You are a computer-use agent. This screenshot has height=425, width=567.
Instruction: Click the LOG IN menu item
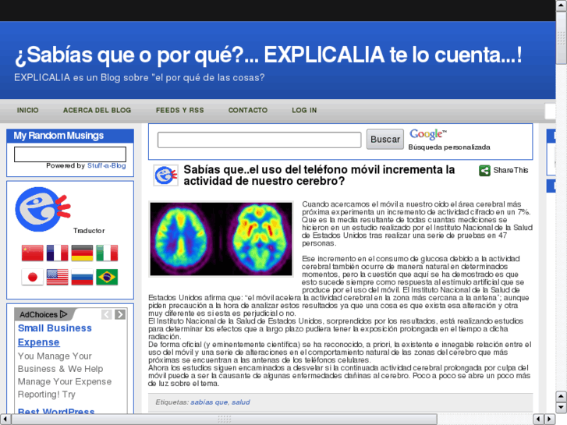click(x=304, y=110)
